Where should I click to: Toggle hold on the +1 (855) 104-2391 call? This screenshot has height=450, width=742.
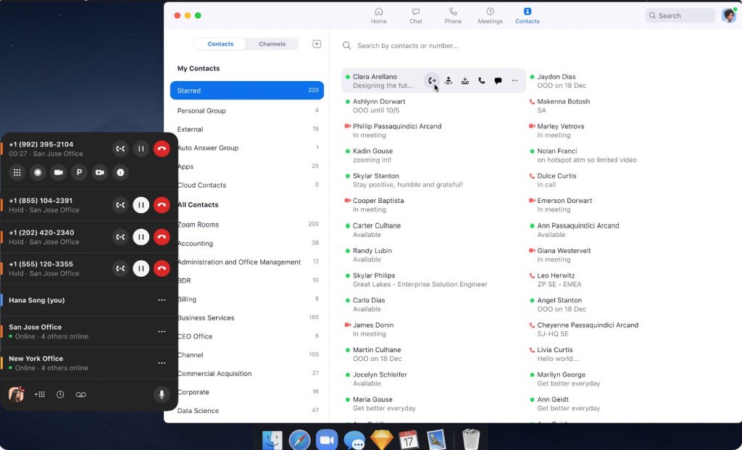[141, 204]
